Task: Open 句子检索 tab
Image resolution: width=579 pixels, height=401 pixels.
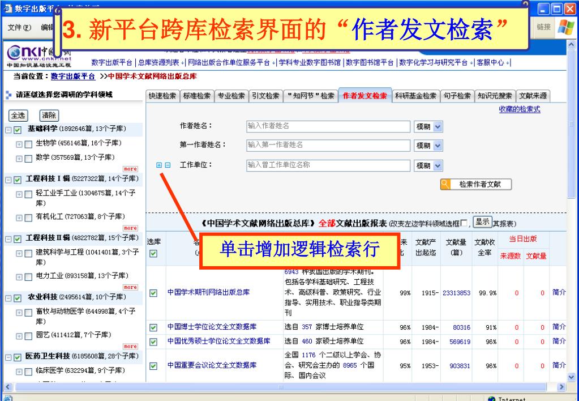Action: (x=457, y=96)
